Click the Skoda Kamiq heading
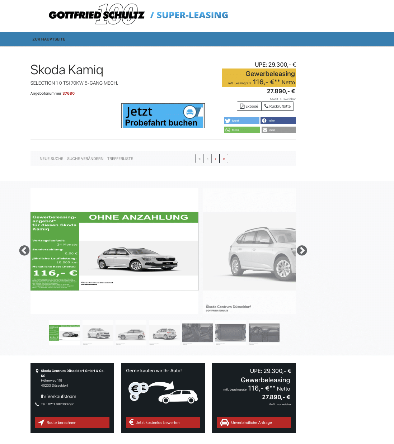394x444 pixels. (x=67, y=70)
